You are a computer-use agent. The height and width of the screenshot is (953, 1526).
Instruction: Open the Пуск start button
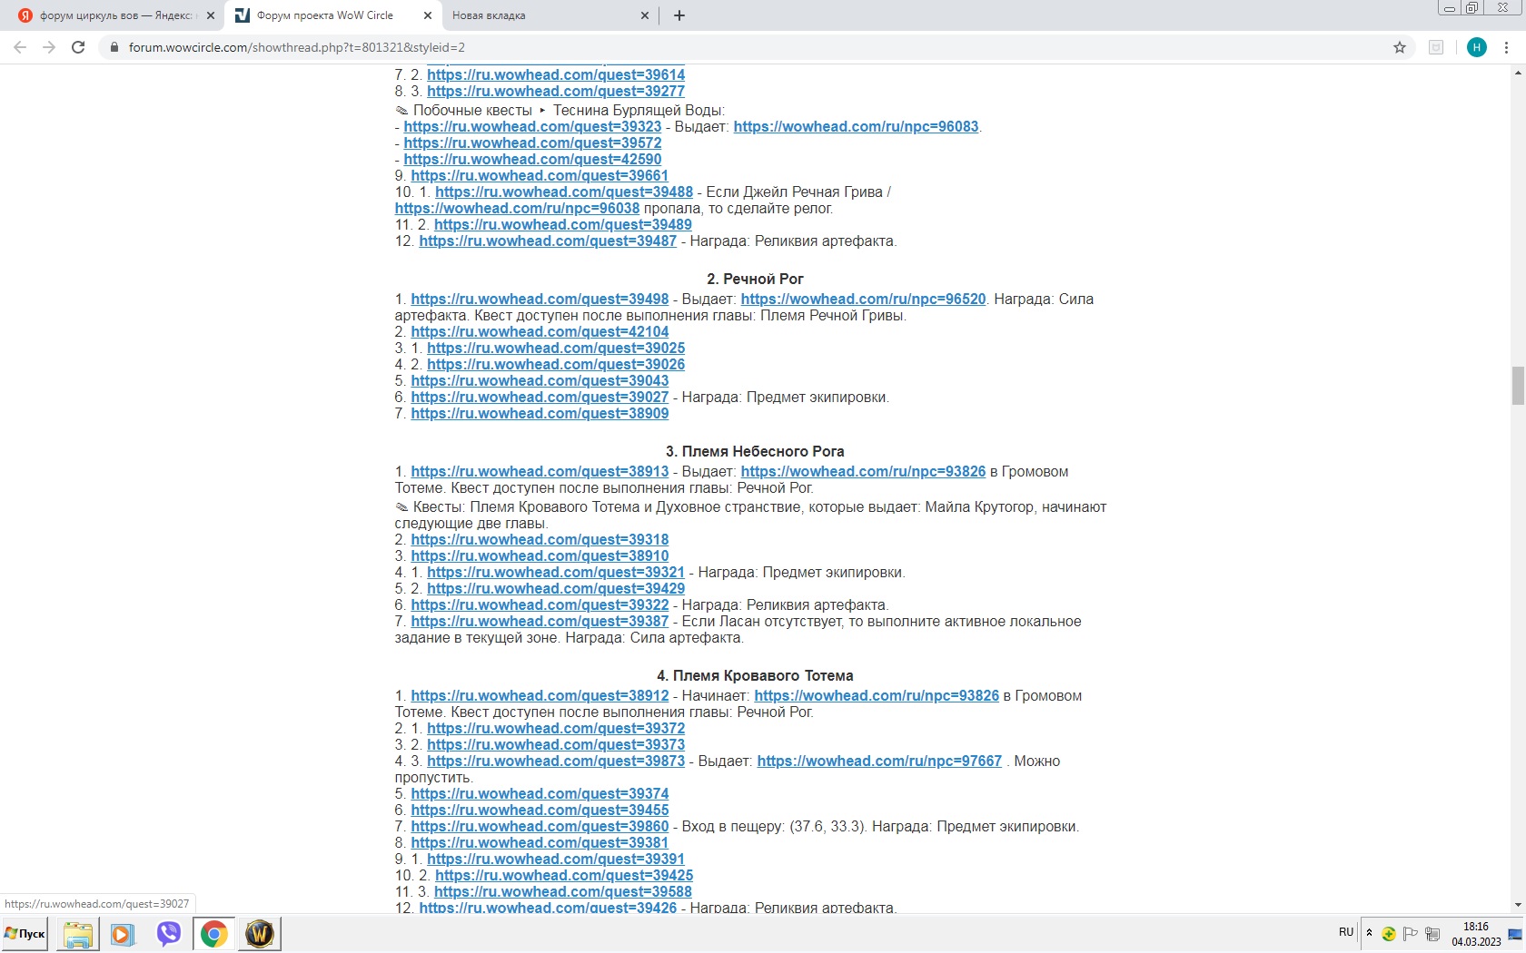25,933
